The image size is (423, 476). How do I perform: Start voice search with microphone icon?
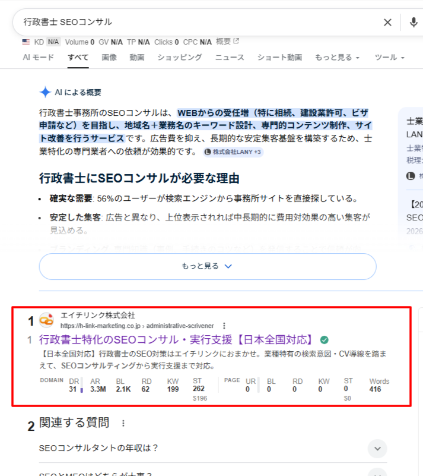tap(414, 22)
